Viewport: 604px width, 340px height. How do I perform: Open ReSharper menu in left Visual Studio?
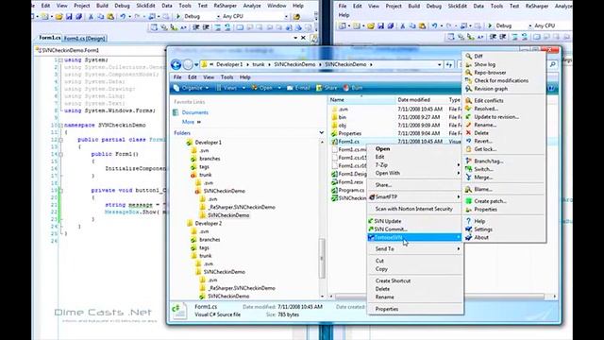(225, 6)
